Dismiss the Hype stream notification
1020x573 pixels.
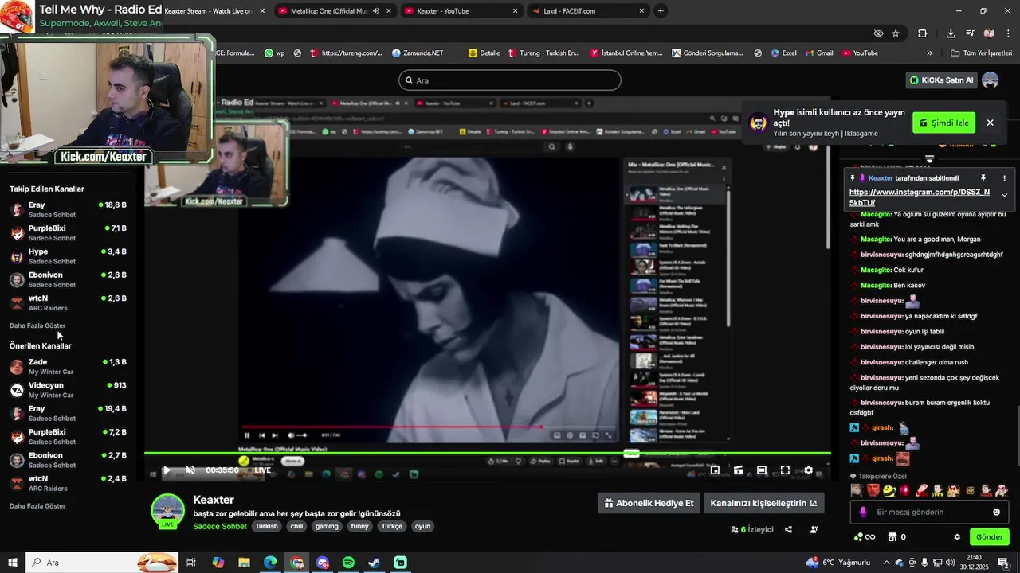(x=990, y=123)
